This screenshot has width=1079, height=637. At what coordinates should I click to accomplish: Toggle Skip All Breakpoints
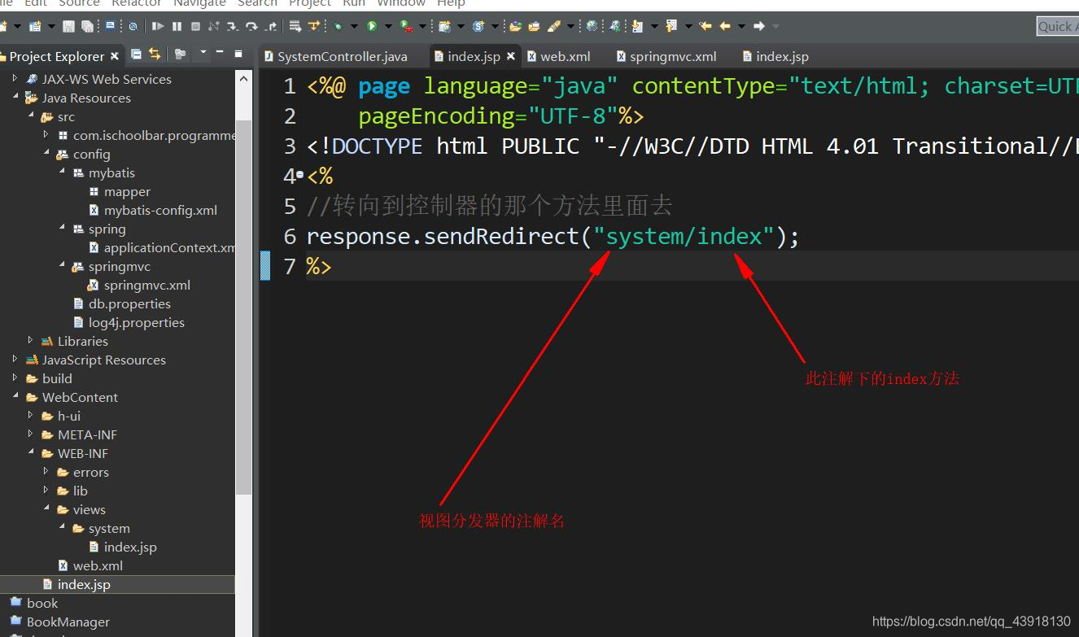pyautogui.click(x=133, y=26)
